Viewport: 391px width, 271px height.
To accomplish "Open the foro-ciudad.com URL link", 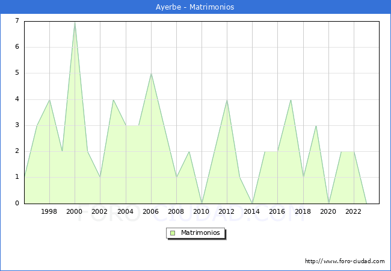I will [x=345, y=261].
